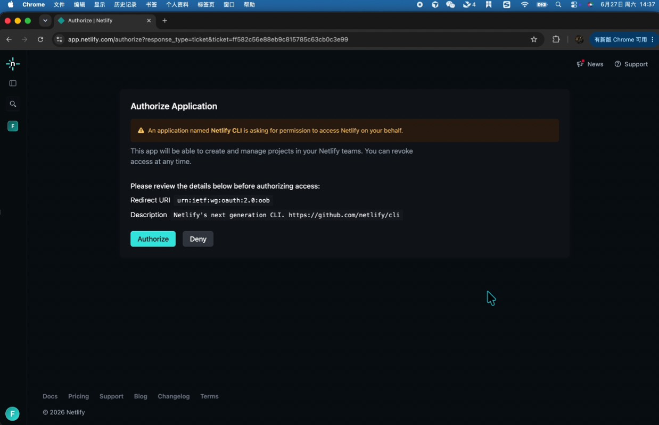
Task: Click the menu bar date and time
Action: click(x=628, y=5)
